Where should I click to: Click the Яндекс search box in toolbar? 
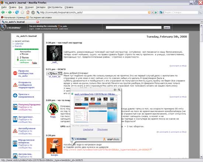coord(181,13)
